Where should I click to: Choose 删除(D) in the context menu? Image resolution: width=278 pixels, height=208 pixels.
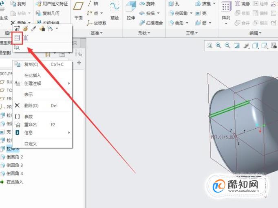(x=42, y=106)
